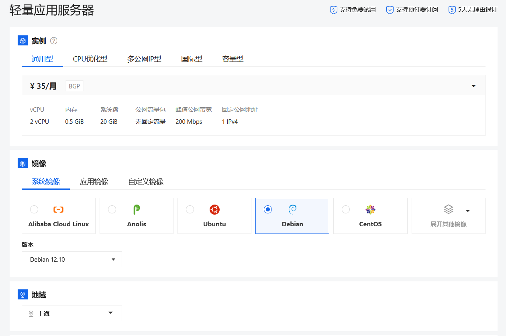Click the 展开其他镜像 button

coord(449,216)
